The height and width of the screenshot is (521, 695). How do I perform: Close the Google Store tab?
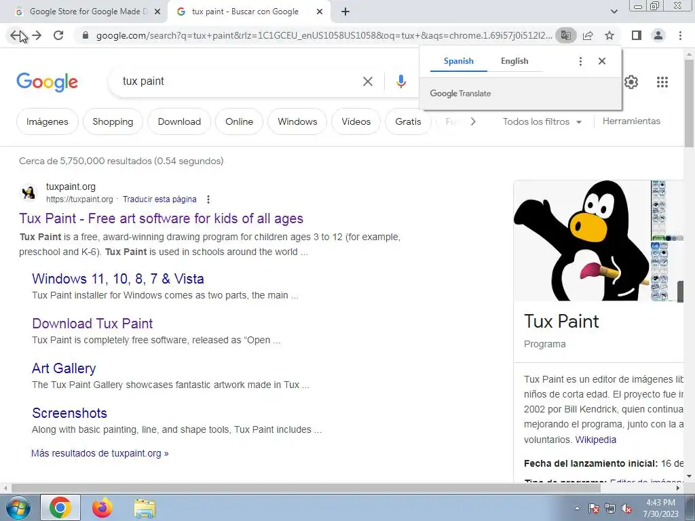[x=157, y=12]
